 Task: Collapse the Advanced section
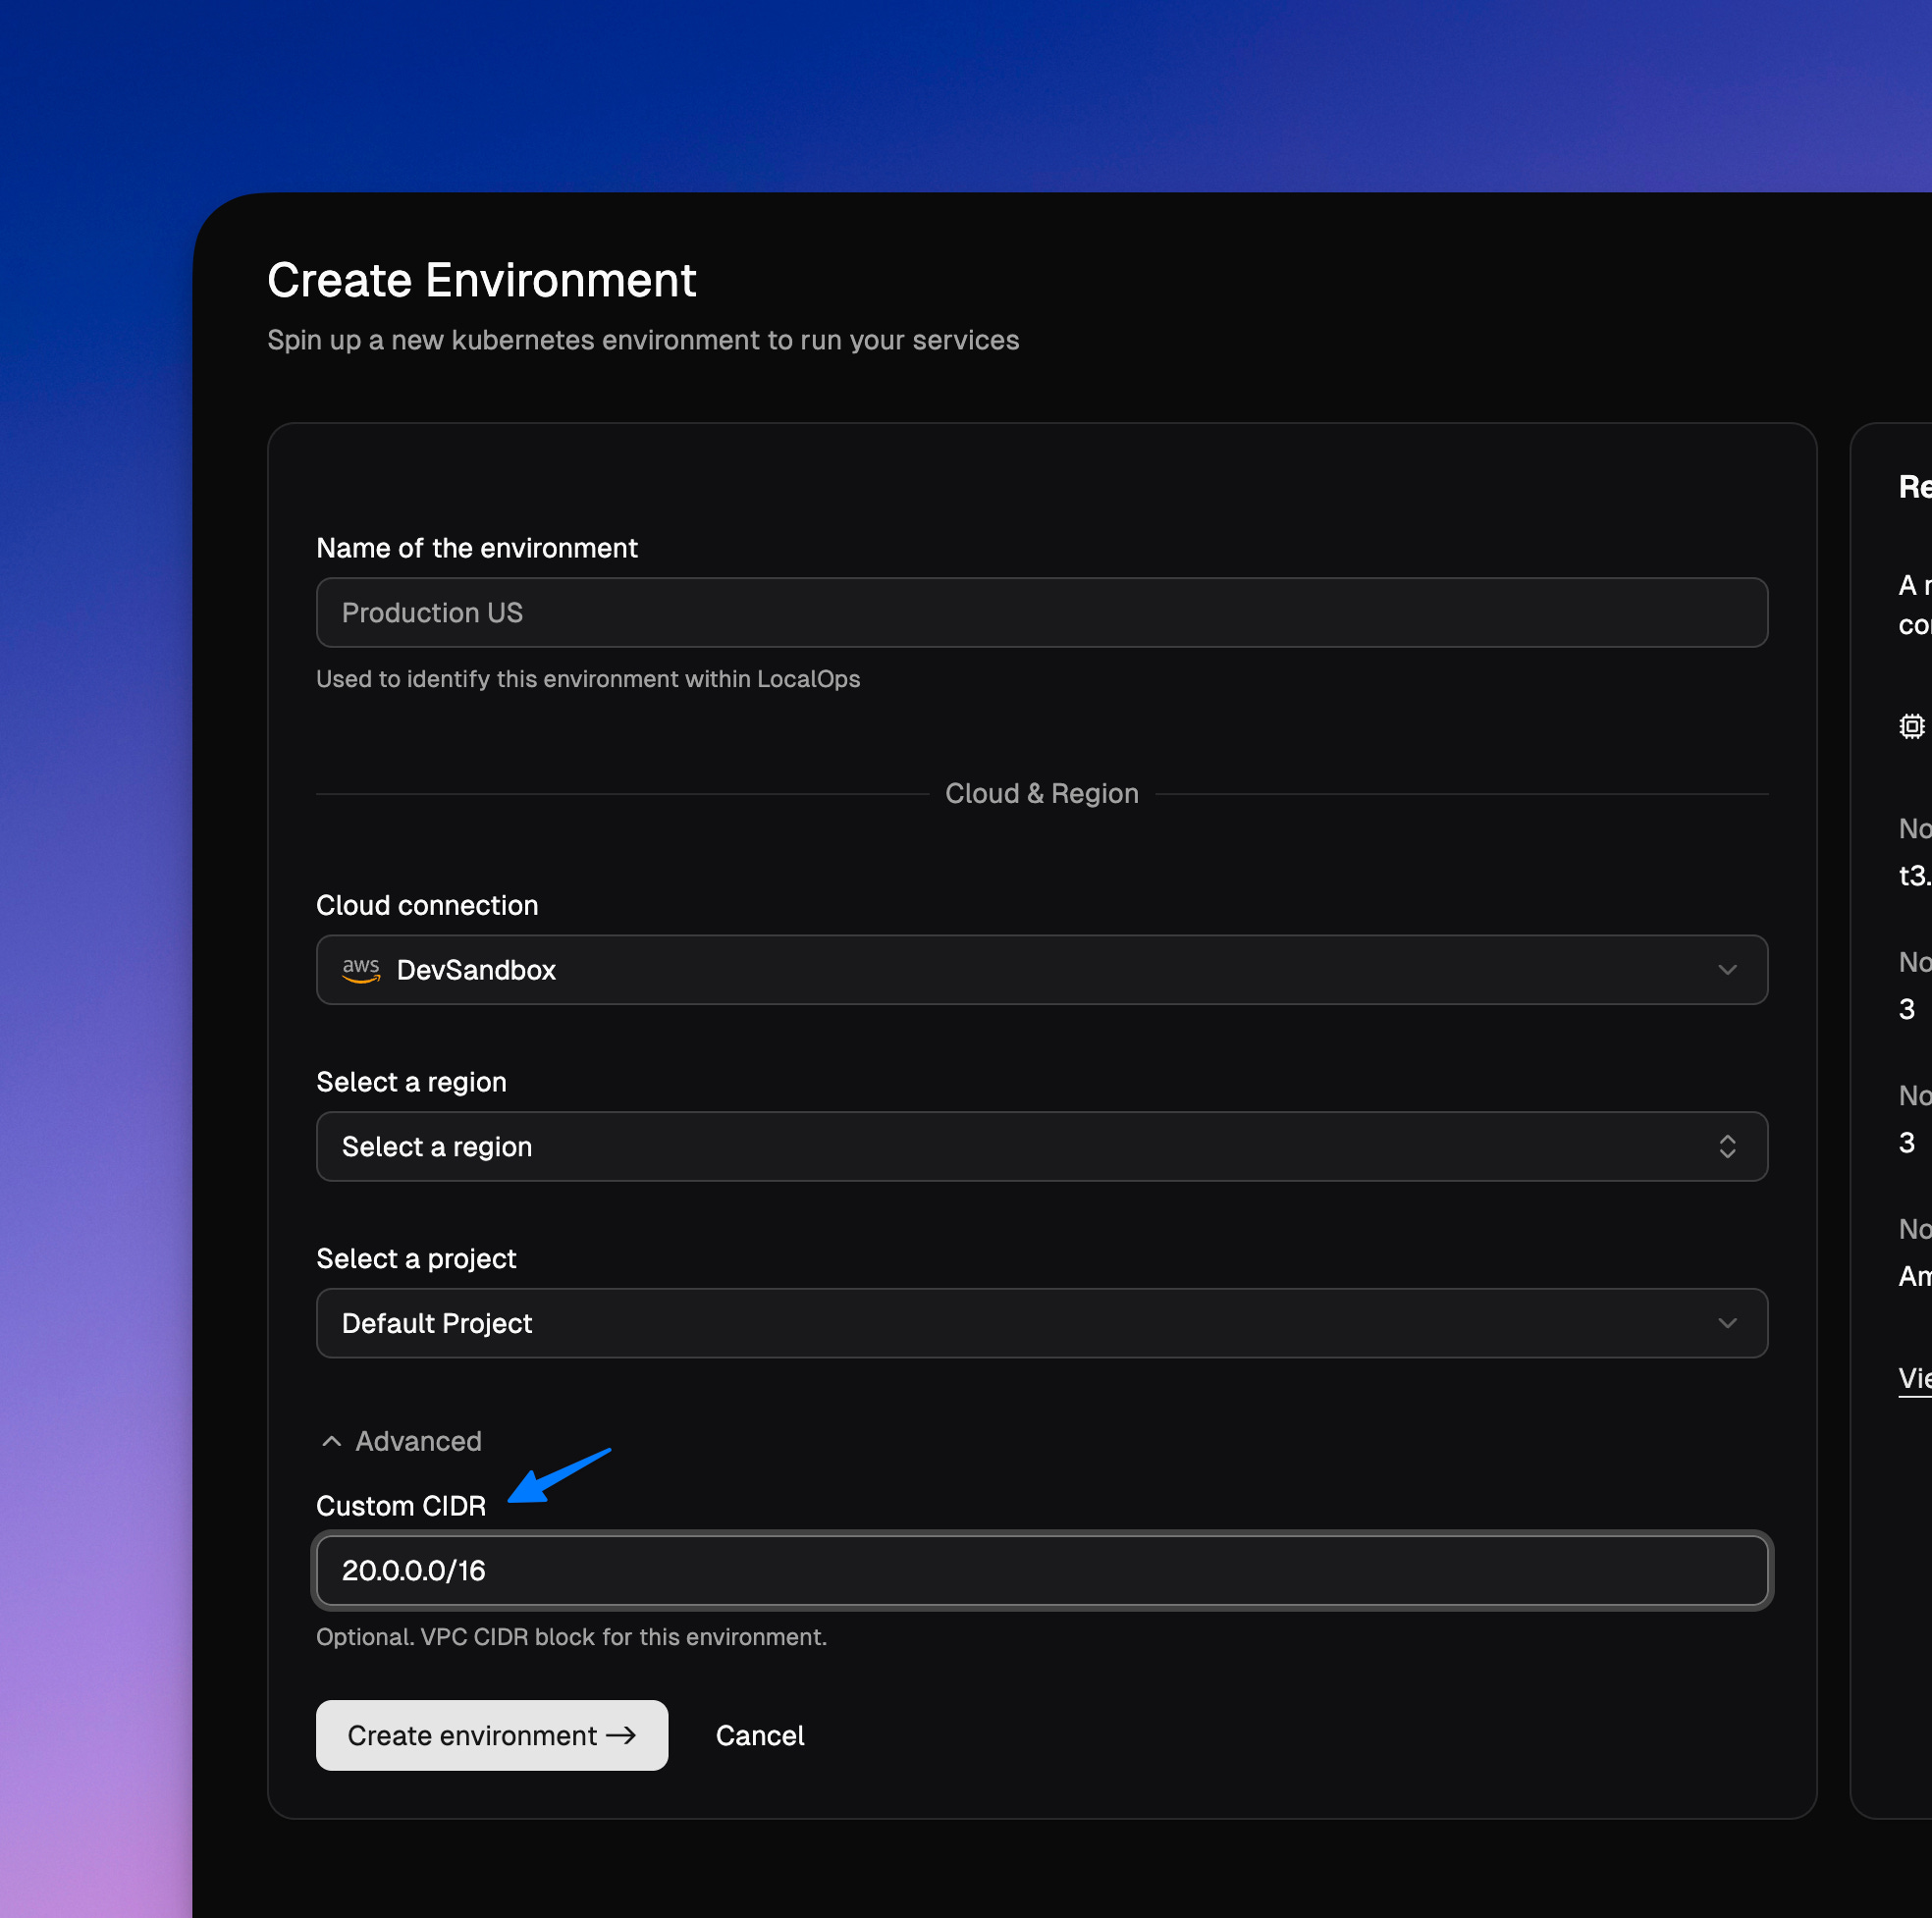click(x=418, y=1441)
